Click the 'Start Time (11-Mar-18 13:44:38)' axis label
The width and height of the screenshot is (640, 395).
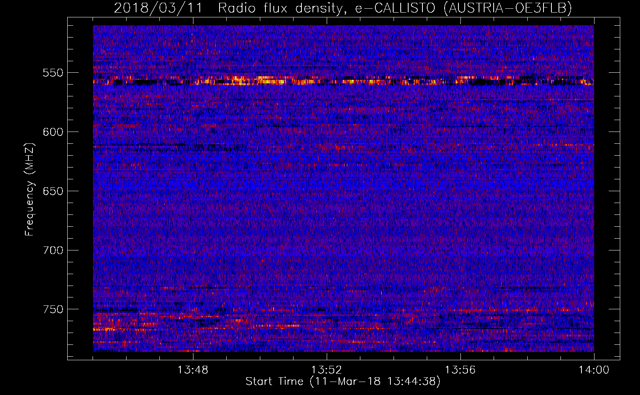click(x=343, y=382)
